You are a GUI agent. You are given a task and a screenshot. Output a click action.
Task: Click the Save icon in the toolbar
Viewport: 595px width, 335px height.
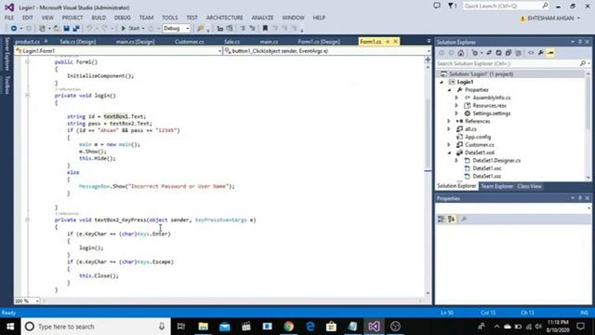coord(66,29)
